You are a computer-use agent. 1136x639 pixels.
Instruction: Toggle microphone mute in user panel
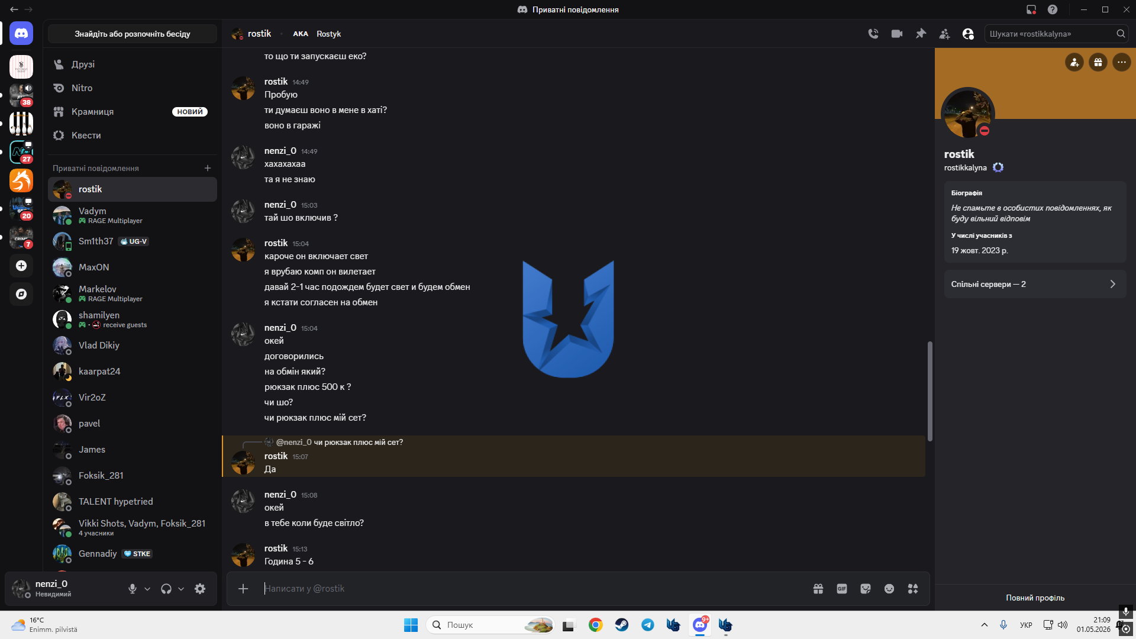point(133,589)
